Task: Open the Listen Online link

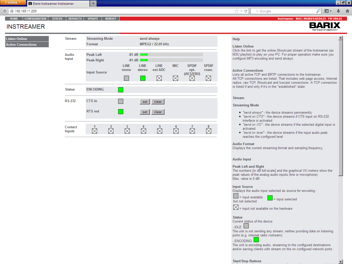Action: click(17, 39)
